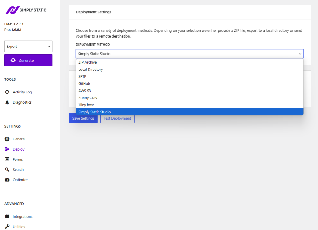This screenshot has height=230, width=318.
Task: Click the Simply Static logo icon
Action: 12,10
